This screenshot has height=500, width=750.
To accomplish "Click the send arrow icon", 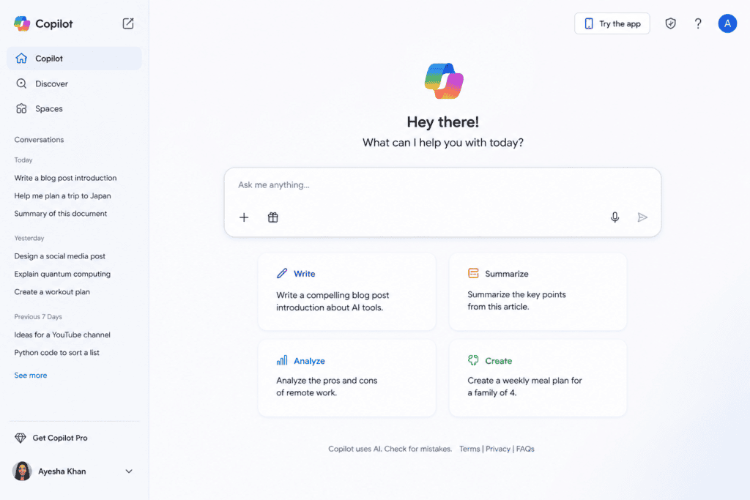I will point(642,217).
